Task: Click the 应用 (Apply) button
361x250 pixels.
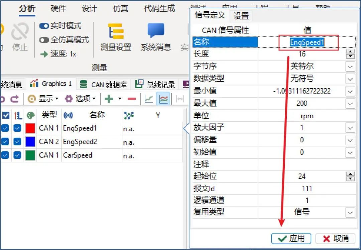Action: click(291, 238)
